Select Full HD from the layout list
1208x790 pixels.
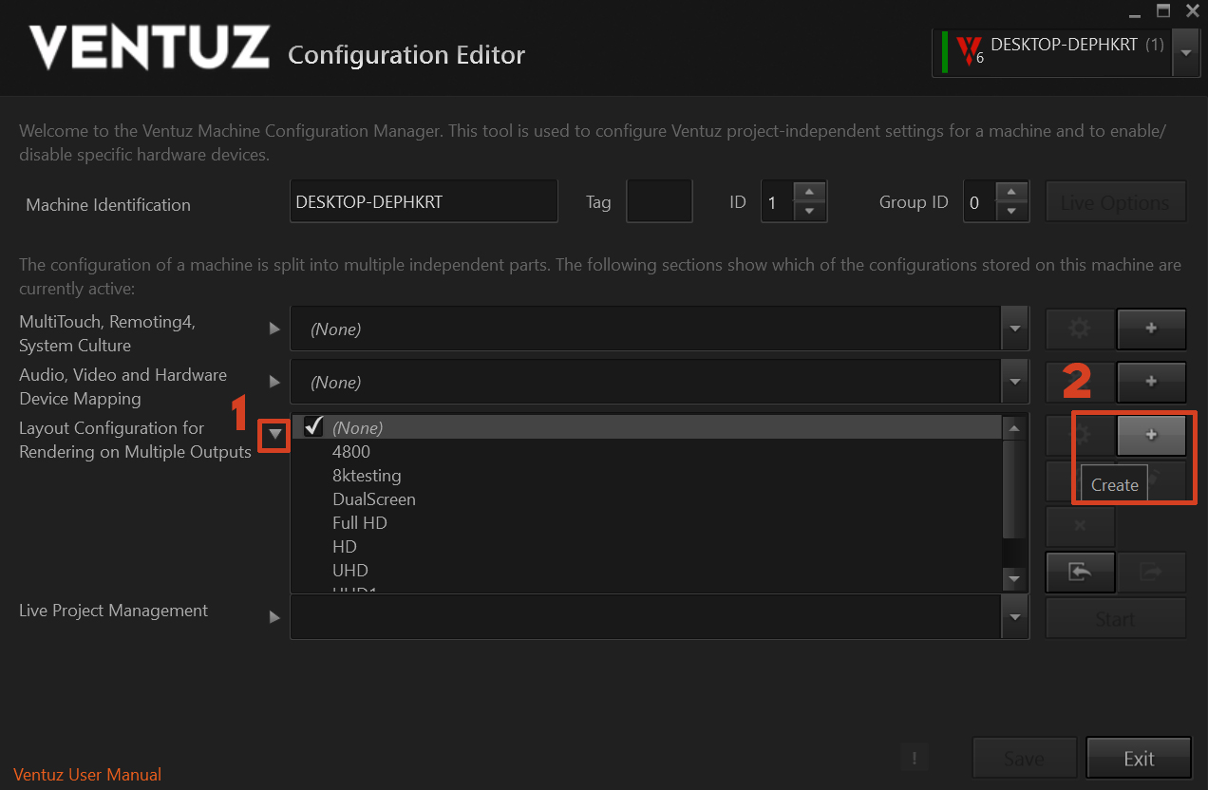[360, 523]
